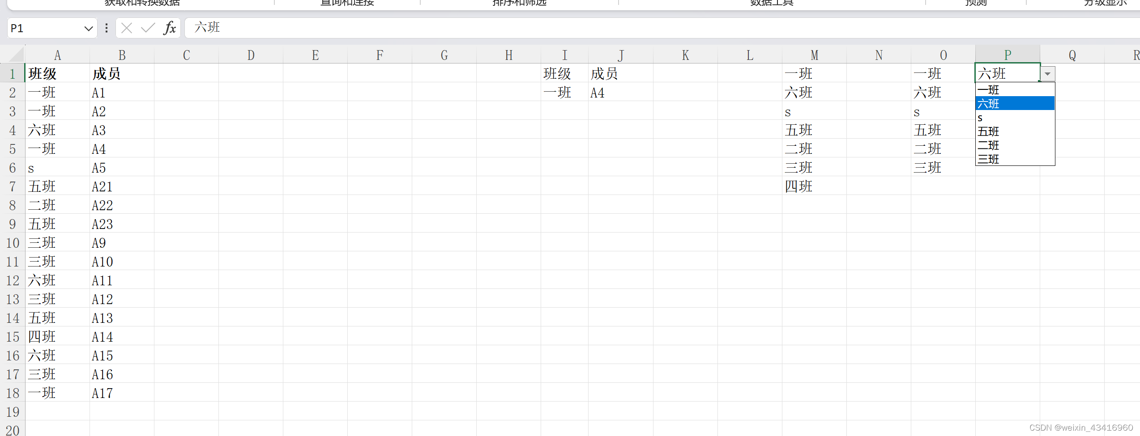Click cell A15 containing 四班

click(57, 337)
